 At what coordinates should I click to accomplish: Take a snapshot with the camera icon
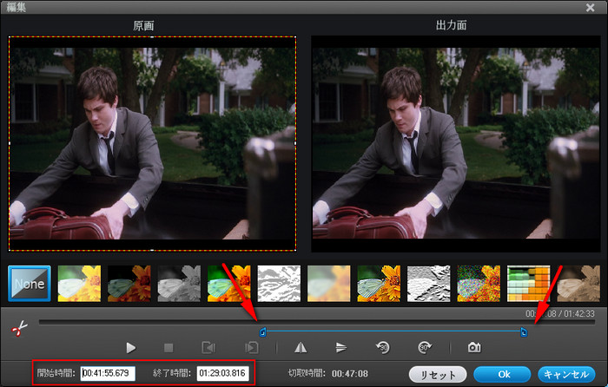474,347
